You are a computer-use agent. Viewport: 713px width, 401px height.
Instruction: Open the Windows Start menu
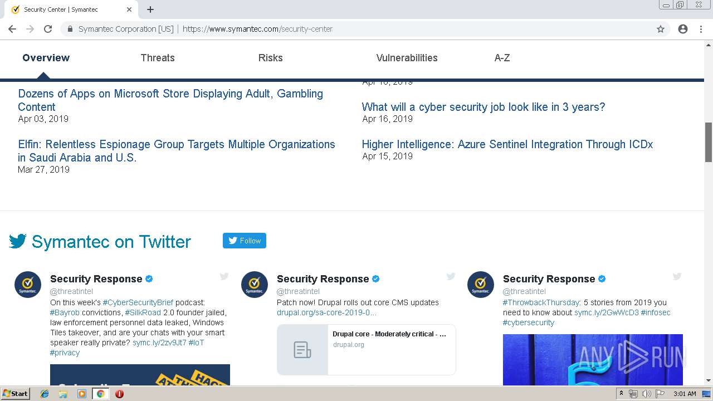[x=15, y=394]
